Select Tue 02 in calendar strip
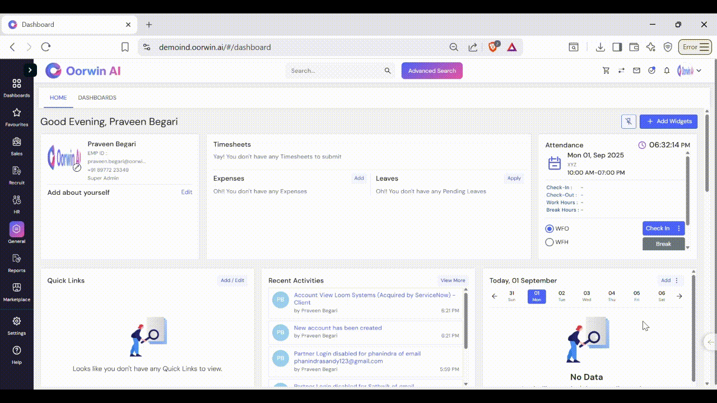The image size is (717, 403). [562, 296]
